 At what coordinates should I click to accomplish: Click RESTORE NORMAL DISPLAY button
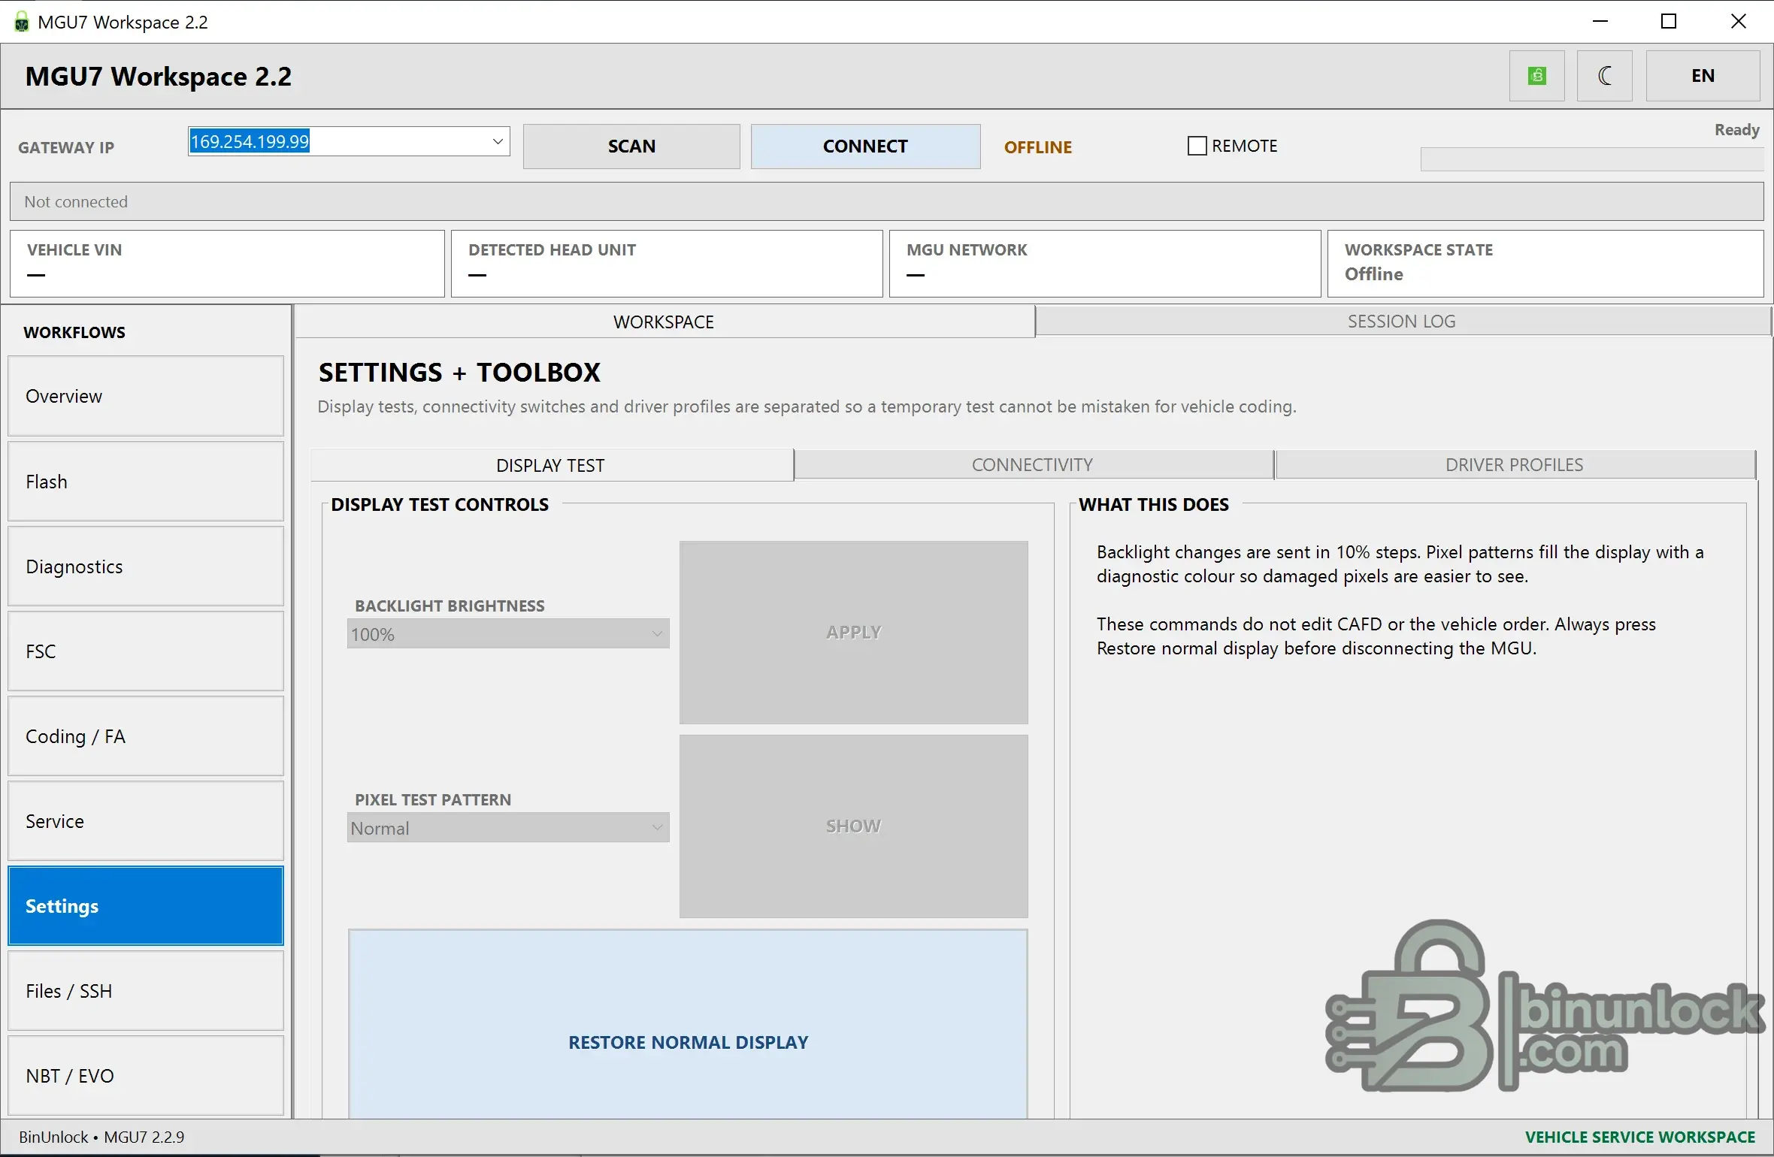pyautogui.click(x=688, y=1025)
